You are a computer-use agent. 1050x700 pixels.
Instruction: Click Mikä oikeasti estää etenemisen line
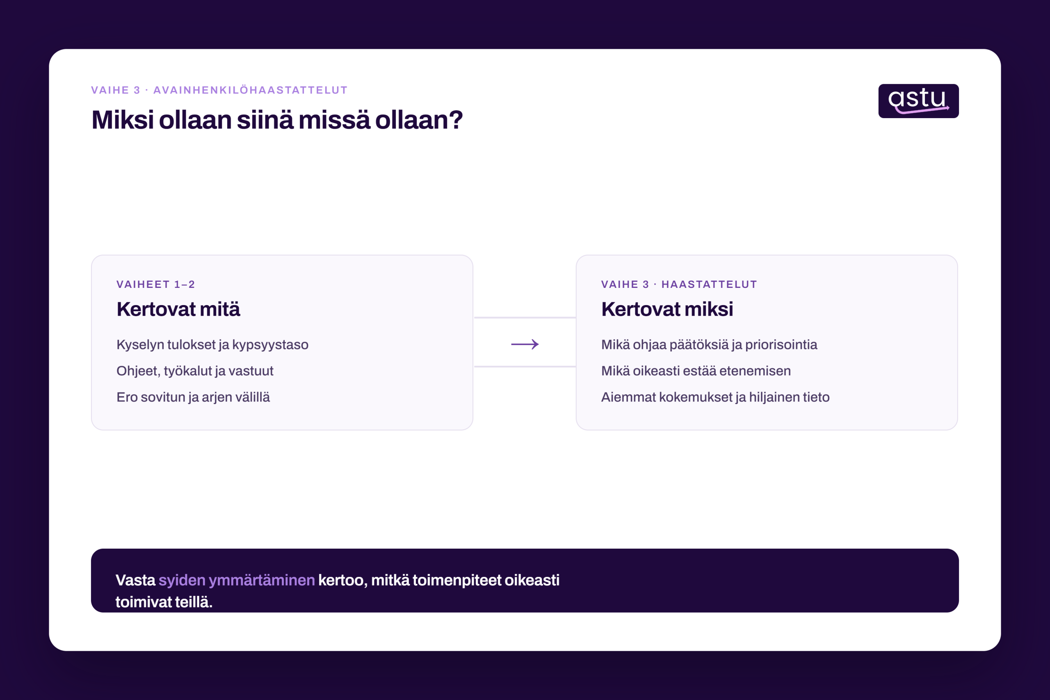pyautogui.click(x=696, y=371)
